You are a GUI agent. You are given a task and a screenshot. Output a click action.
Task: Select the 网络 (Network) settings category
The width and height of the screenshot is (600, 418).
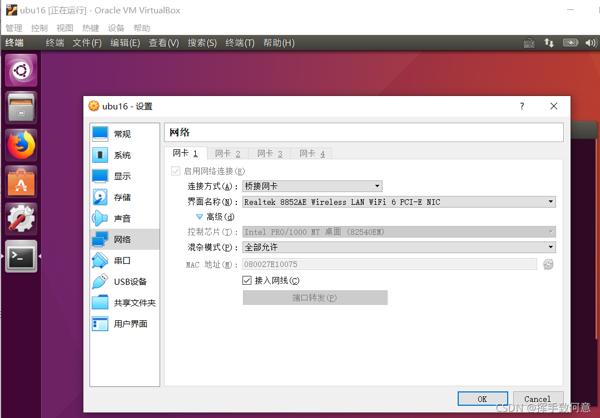click(125, 239)
